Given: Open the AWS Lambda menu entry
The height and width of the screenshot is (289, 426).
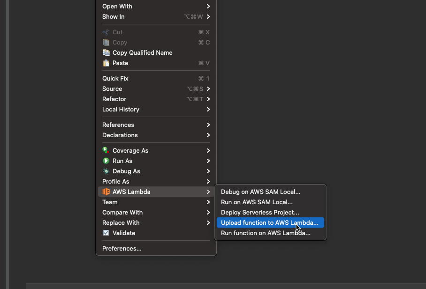Looking at the screenshot, I should pyautogui.click(x=156, y=192).
